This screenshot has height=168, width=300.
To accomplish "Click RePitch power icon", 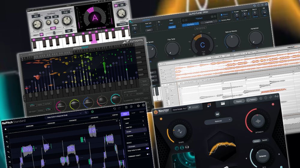I will pos(138,106).
